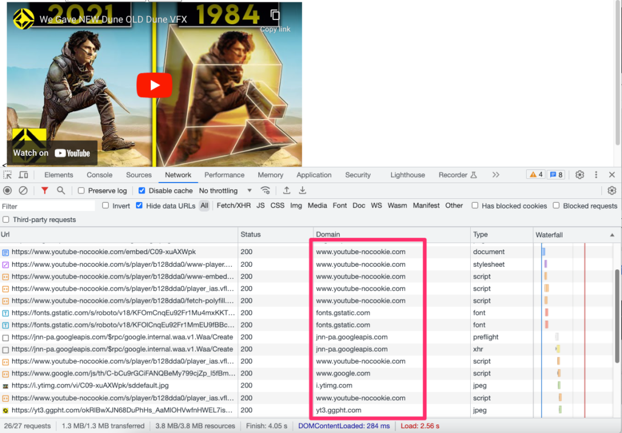Sort by the Url column header
Viewport: 622px width, 433px height.
[x=119, y=235]
